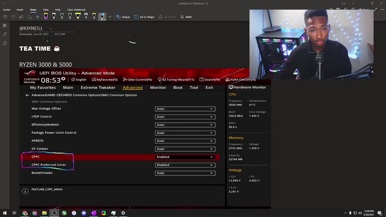This screenshot has height=217, width=386.
Task: Open the BIOS Extreme Tweaker tab
Action: (x=98, y=87)
